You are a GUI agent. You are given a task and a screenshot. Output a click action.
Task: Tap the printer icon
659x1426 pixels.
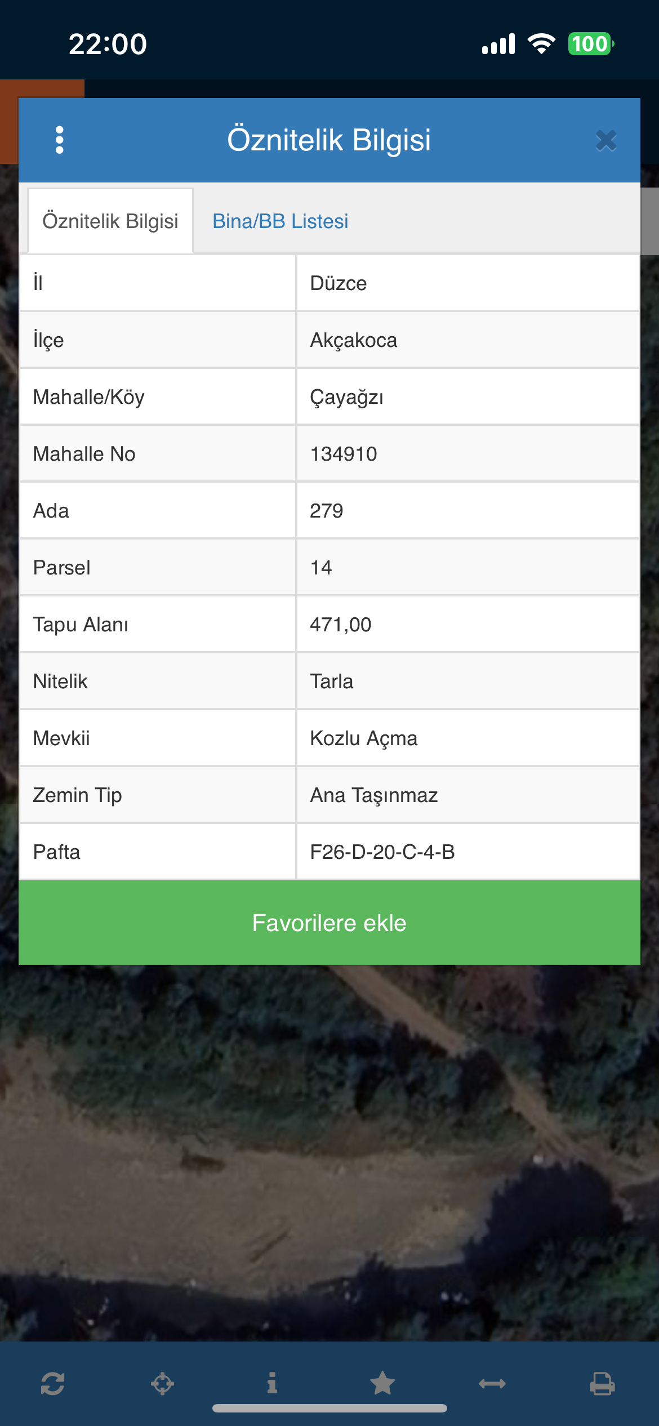pos(602,1383)
